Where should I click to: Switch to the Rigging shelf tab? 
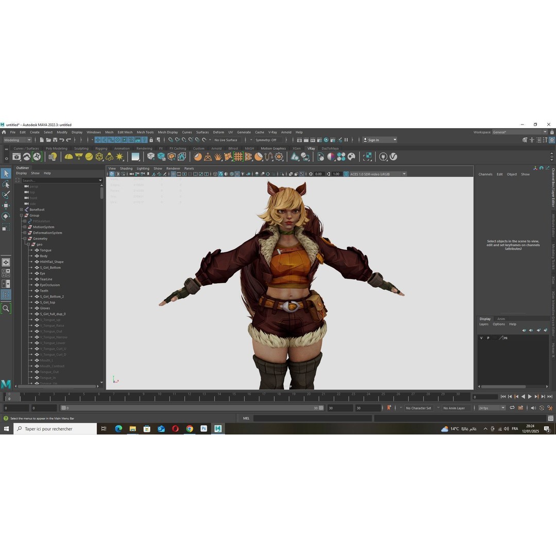(x=101, y=149)
